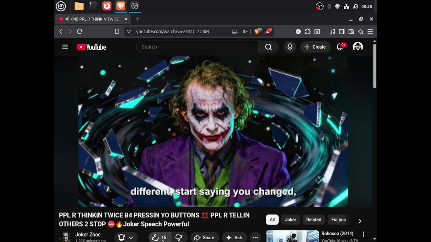
Task: Open Robocop (2014) title link
Action: 337,234
